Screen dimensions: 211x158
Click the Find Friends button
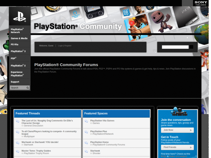click(x=177, y=147)
